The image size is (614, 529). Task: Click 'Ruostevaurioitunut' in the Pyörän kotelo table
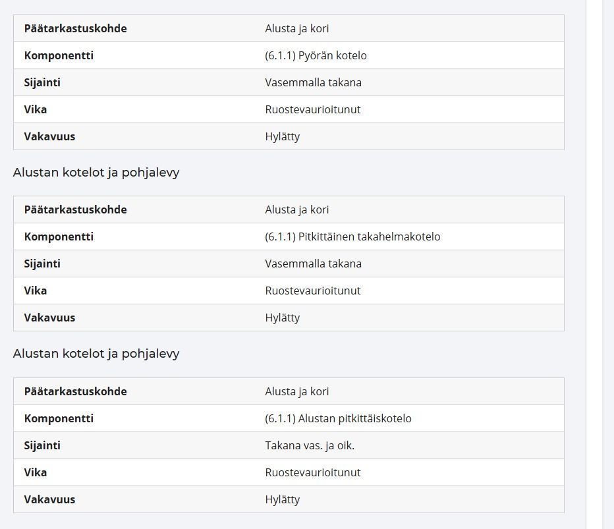[x=312, y=109]
